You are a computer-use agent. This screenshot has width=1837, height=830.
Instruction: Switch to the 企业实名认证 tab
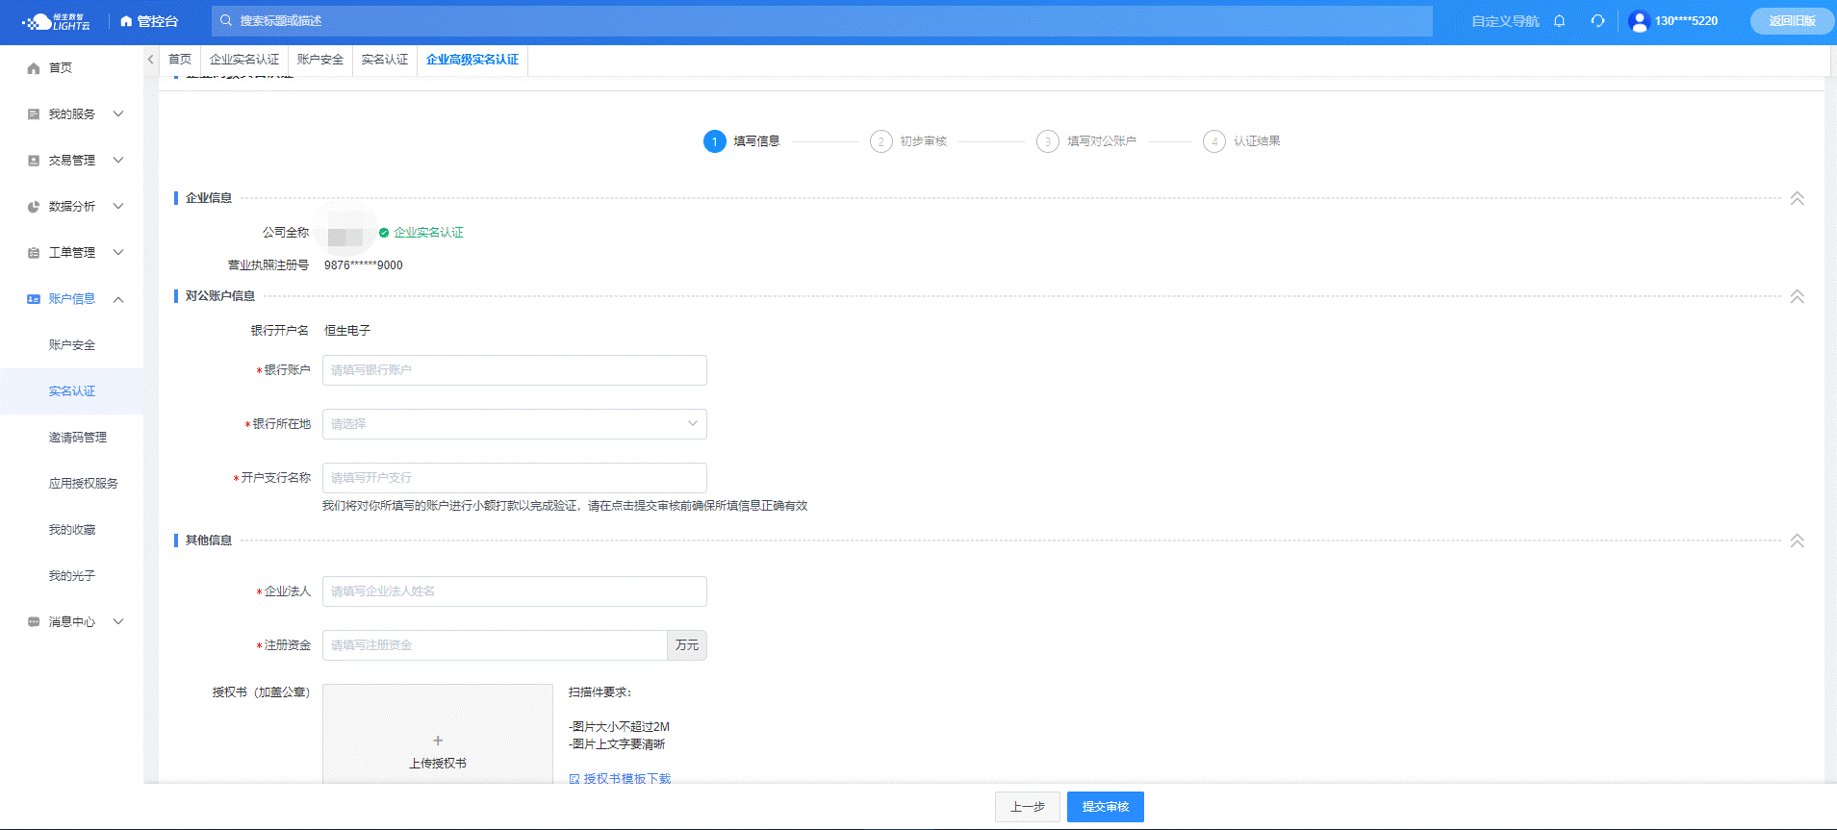(244, 60)
